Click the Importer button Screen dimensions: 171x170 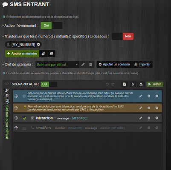[142, 64]
